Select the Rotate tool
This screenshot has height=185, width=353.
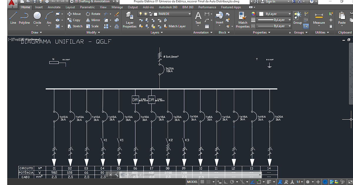93,14
